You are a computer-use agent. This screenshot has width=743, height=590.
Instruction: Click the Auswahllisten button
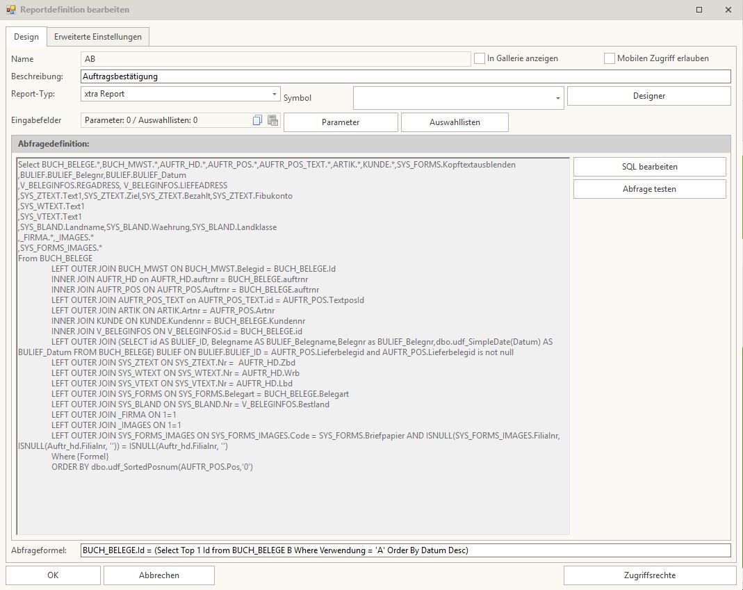tap(455, 122)
